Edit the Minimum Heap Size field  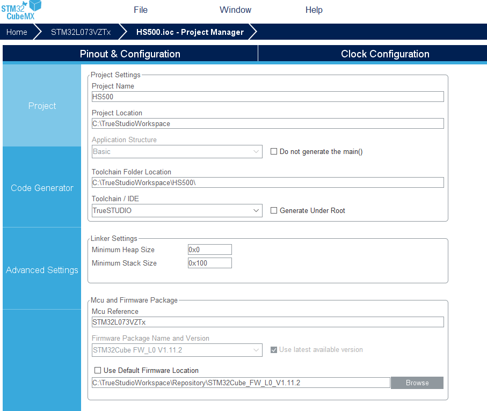coord(209,249)
